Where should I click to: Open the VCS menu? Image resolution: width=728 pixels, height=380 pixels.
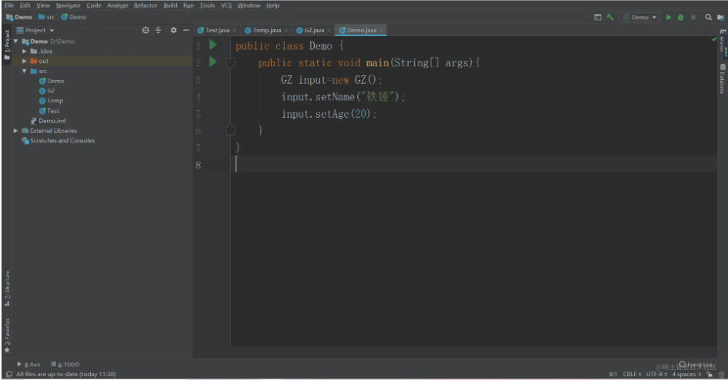[226, 5]
